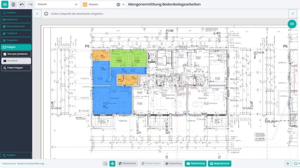Choose the Polyplatte tool
Screen dimensions: 300x168
[x=16, y=40]
